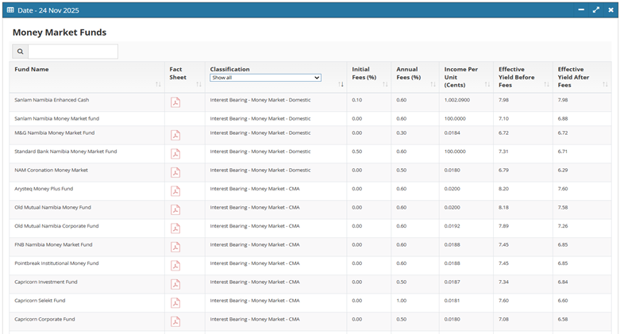Open Capricorn Investment Fund fact sheet PDF
The height and width of the screenshot is (334, 620).
pyautogui.click(x=175, y=284)
